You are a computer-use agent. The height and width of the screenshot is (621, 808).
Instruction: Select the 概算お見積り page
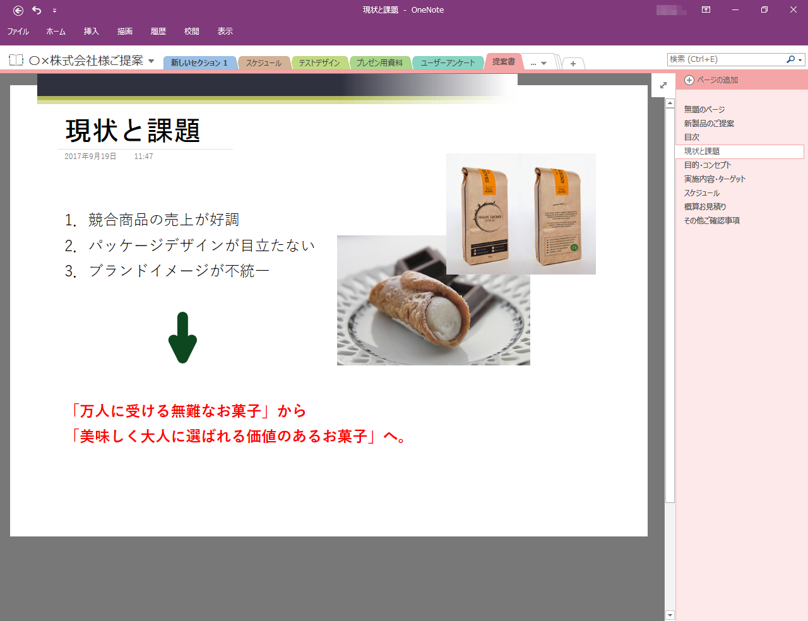pyautogui.click(x=703, y=206)
